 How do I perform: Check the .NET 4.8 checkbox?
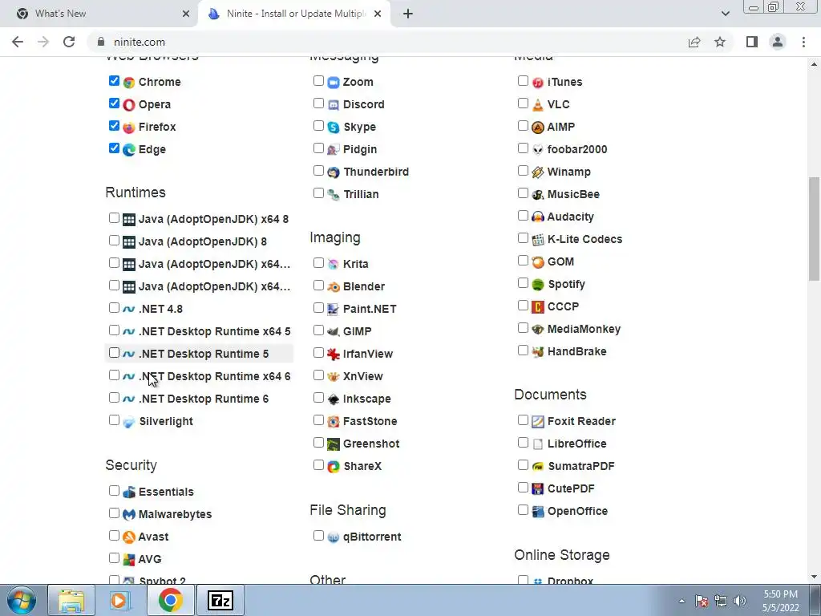coord(114,307)
